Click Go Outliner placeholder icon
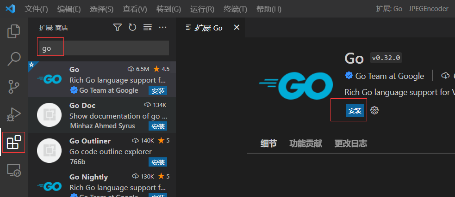This screenshot has width=455, height=197. pos(50,151)
